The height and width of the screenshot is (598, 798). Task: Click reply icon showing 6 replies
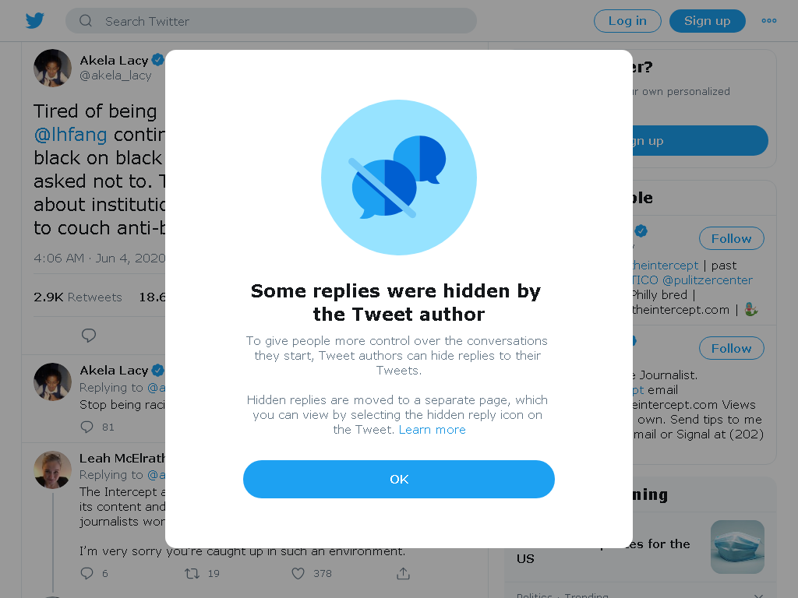tap(87, 573)
